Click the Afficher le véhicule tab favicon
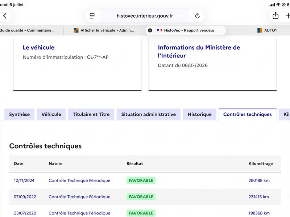The image size is (290, 217). (76, 30)
